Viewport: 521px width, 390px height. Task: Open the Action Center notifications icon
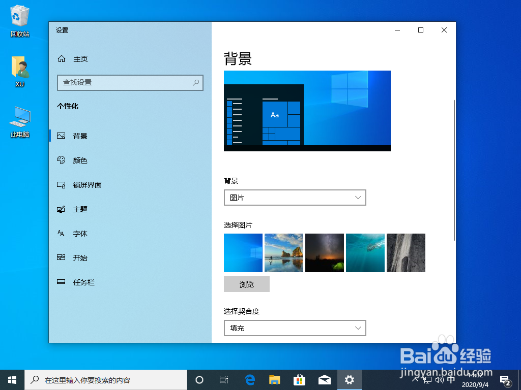point(505,380)
